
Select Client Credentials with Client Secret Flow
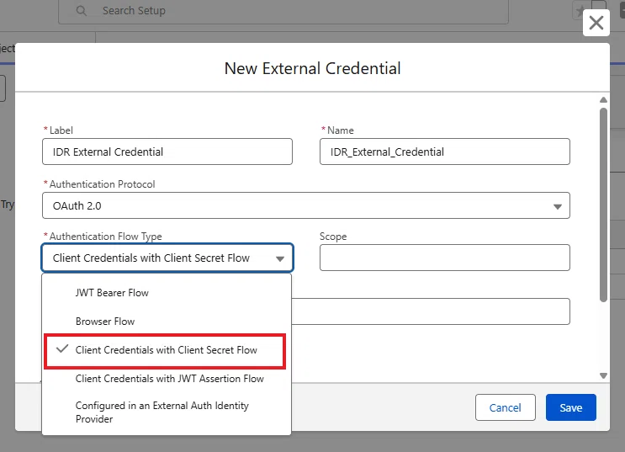tap(165, 350)
